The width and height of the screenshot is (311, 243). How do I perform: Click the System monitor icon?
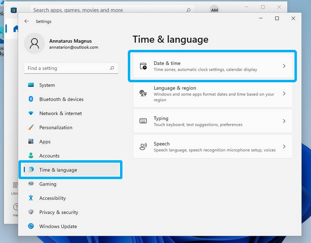(31, 85)
